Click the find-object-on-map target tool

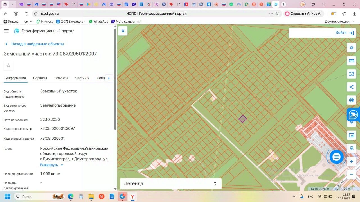(351, 148)
